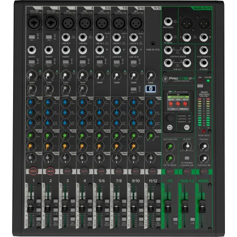237x237 pixels.
Task: Click the Phones headphone jack
Action: coord(204,63)
